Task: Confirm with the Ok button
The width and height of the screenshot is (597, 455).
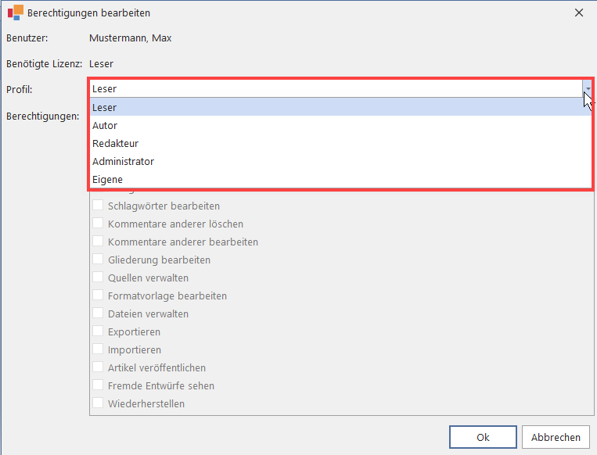Action: pyautogui.click(x=483, y=437)
